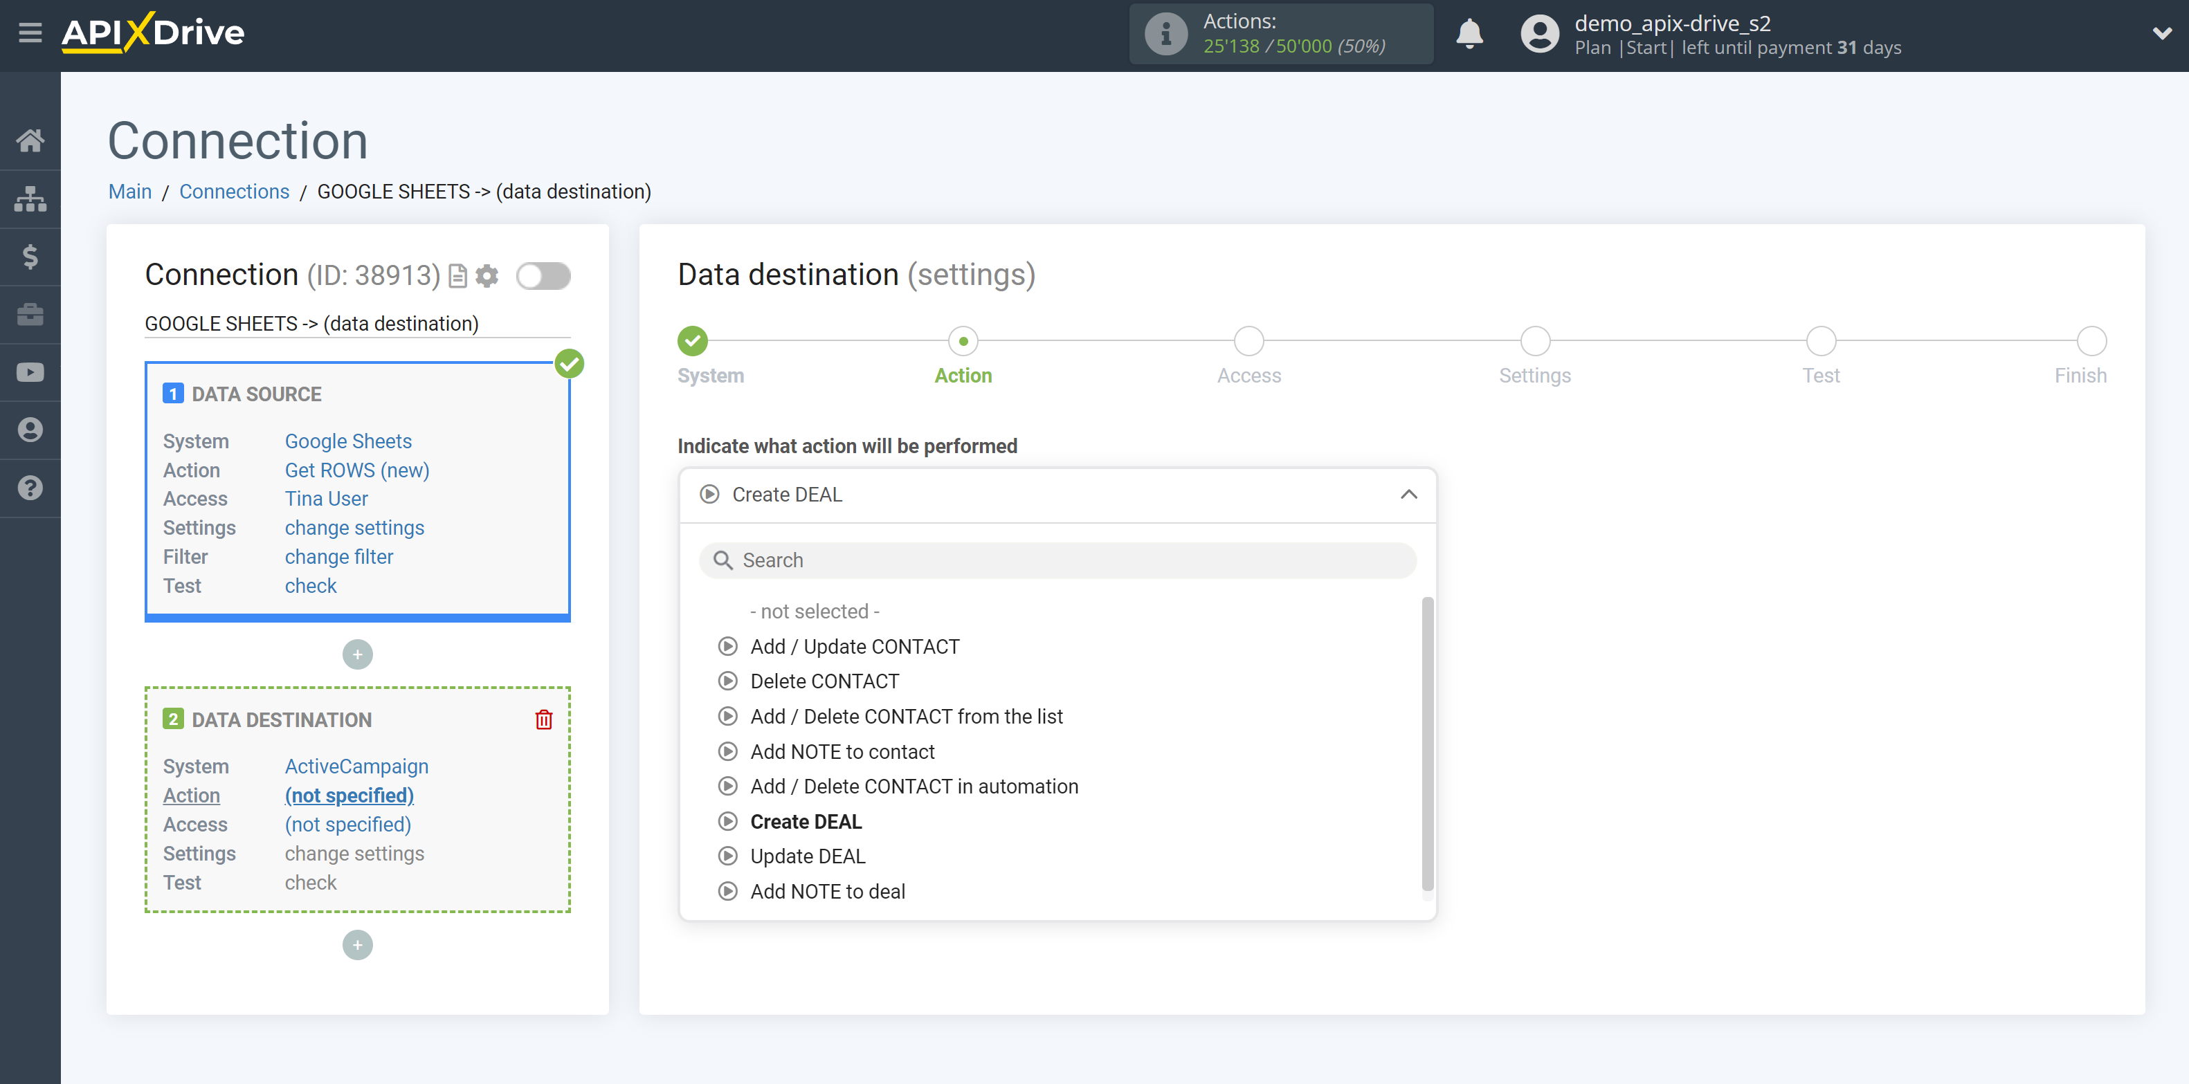
Task: Click the plus button below Data Source
Action: point(358,654)
